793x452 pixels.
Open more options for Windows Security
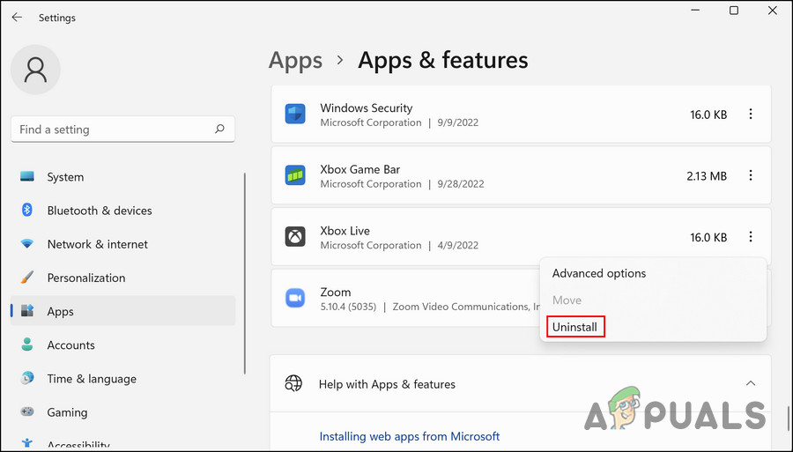pyautogui.click(x=751, y=115)
